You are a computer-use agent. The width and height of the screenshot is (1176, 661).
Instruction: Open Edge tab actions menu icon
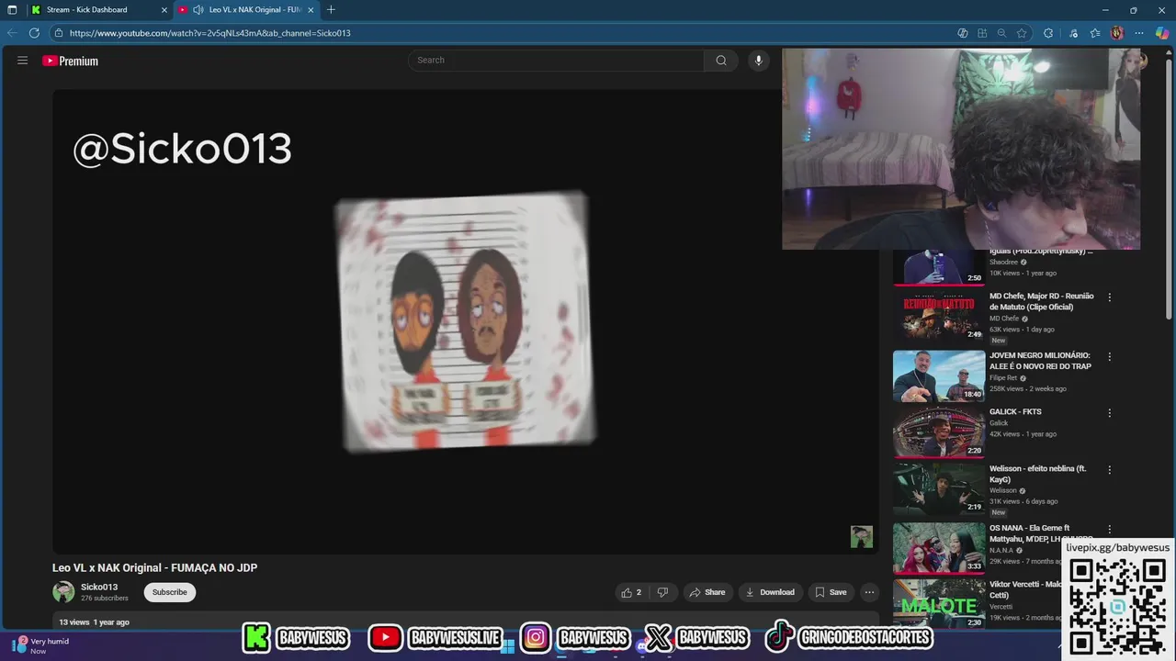(x=12, y=9)
